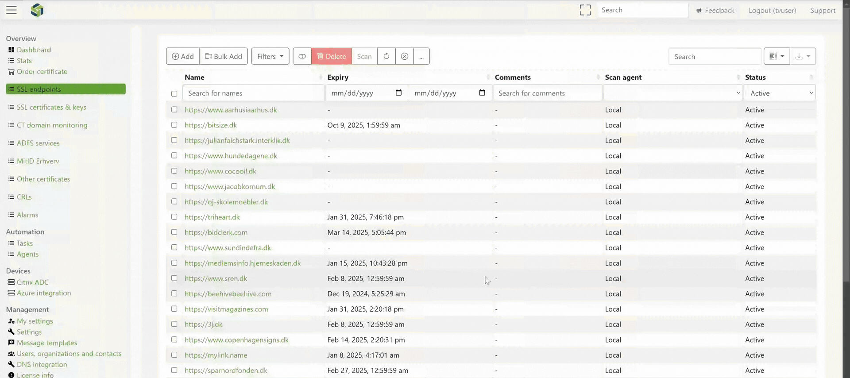Focus the Search for names field

[254, 93]
